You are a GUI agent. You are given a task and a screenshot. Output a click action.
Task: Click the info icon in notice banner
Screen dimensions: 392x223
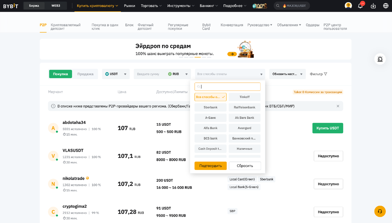click(53, 106)
